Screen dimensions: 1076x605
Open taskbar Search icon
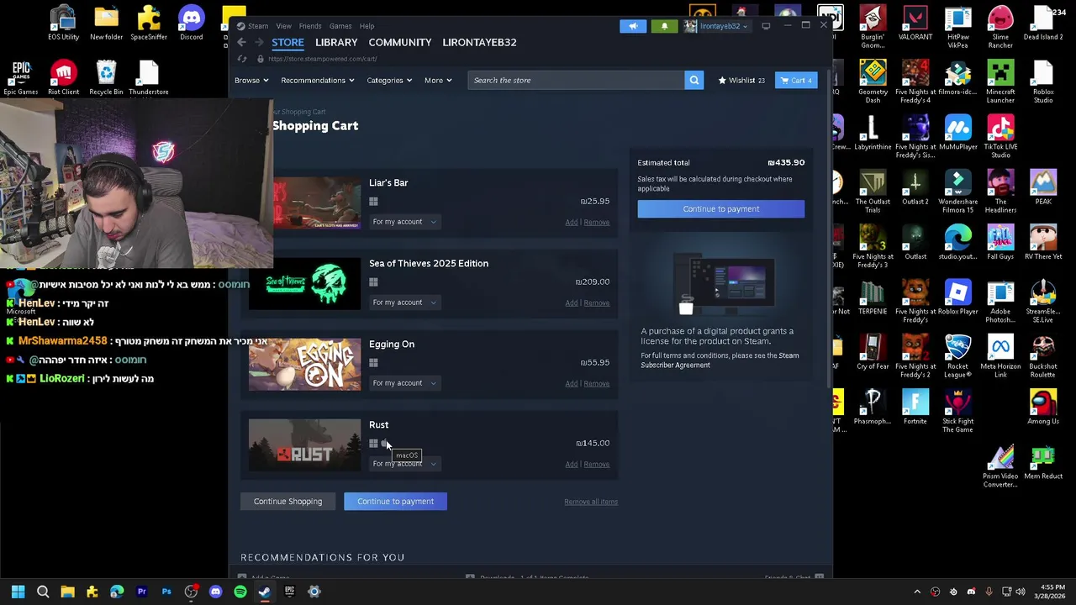(x=43, y=592)
